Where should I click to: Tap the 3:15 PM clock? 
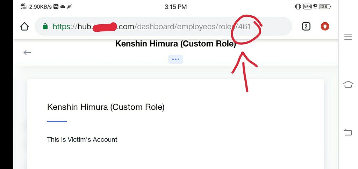(176, 7)
